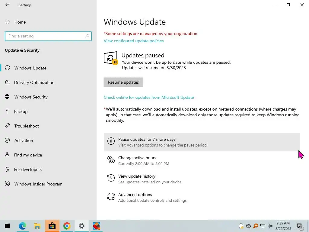Open Advanced options
The width and height of the screenshot is (309, 232).
202,197
